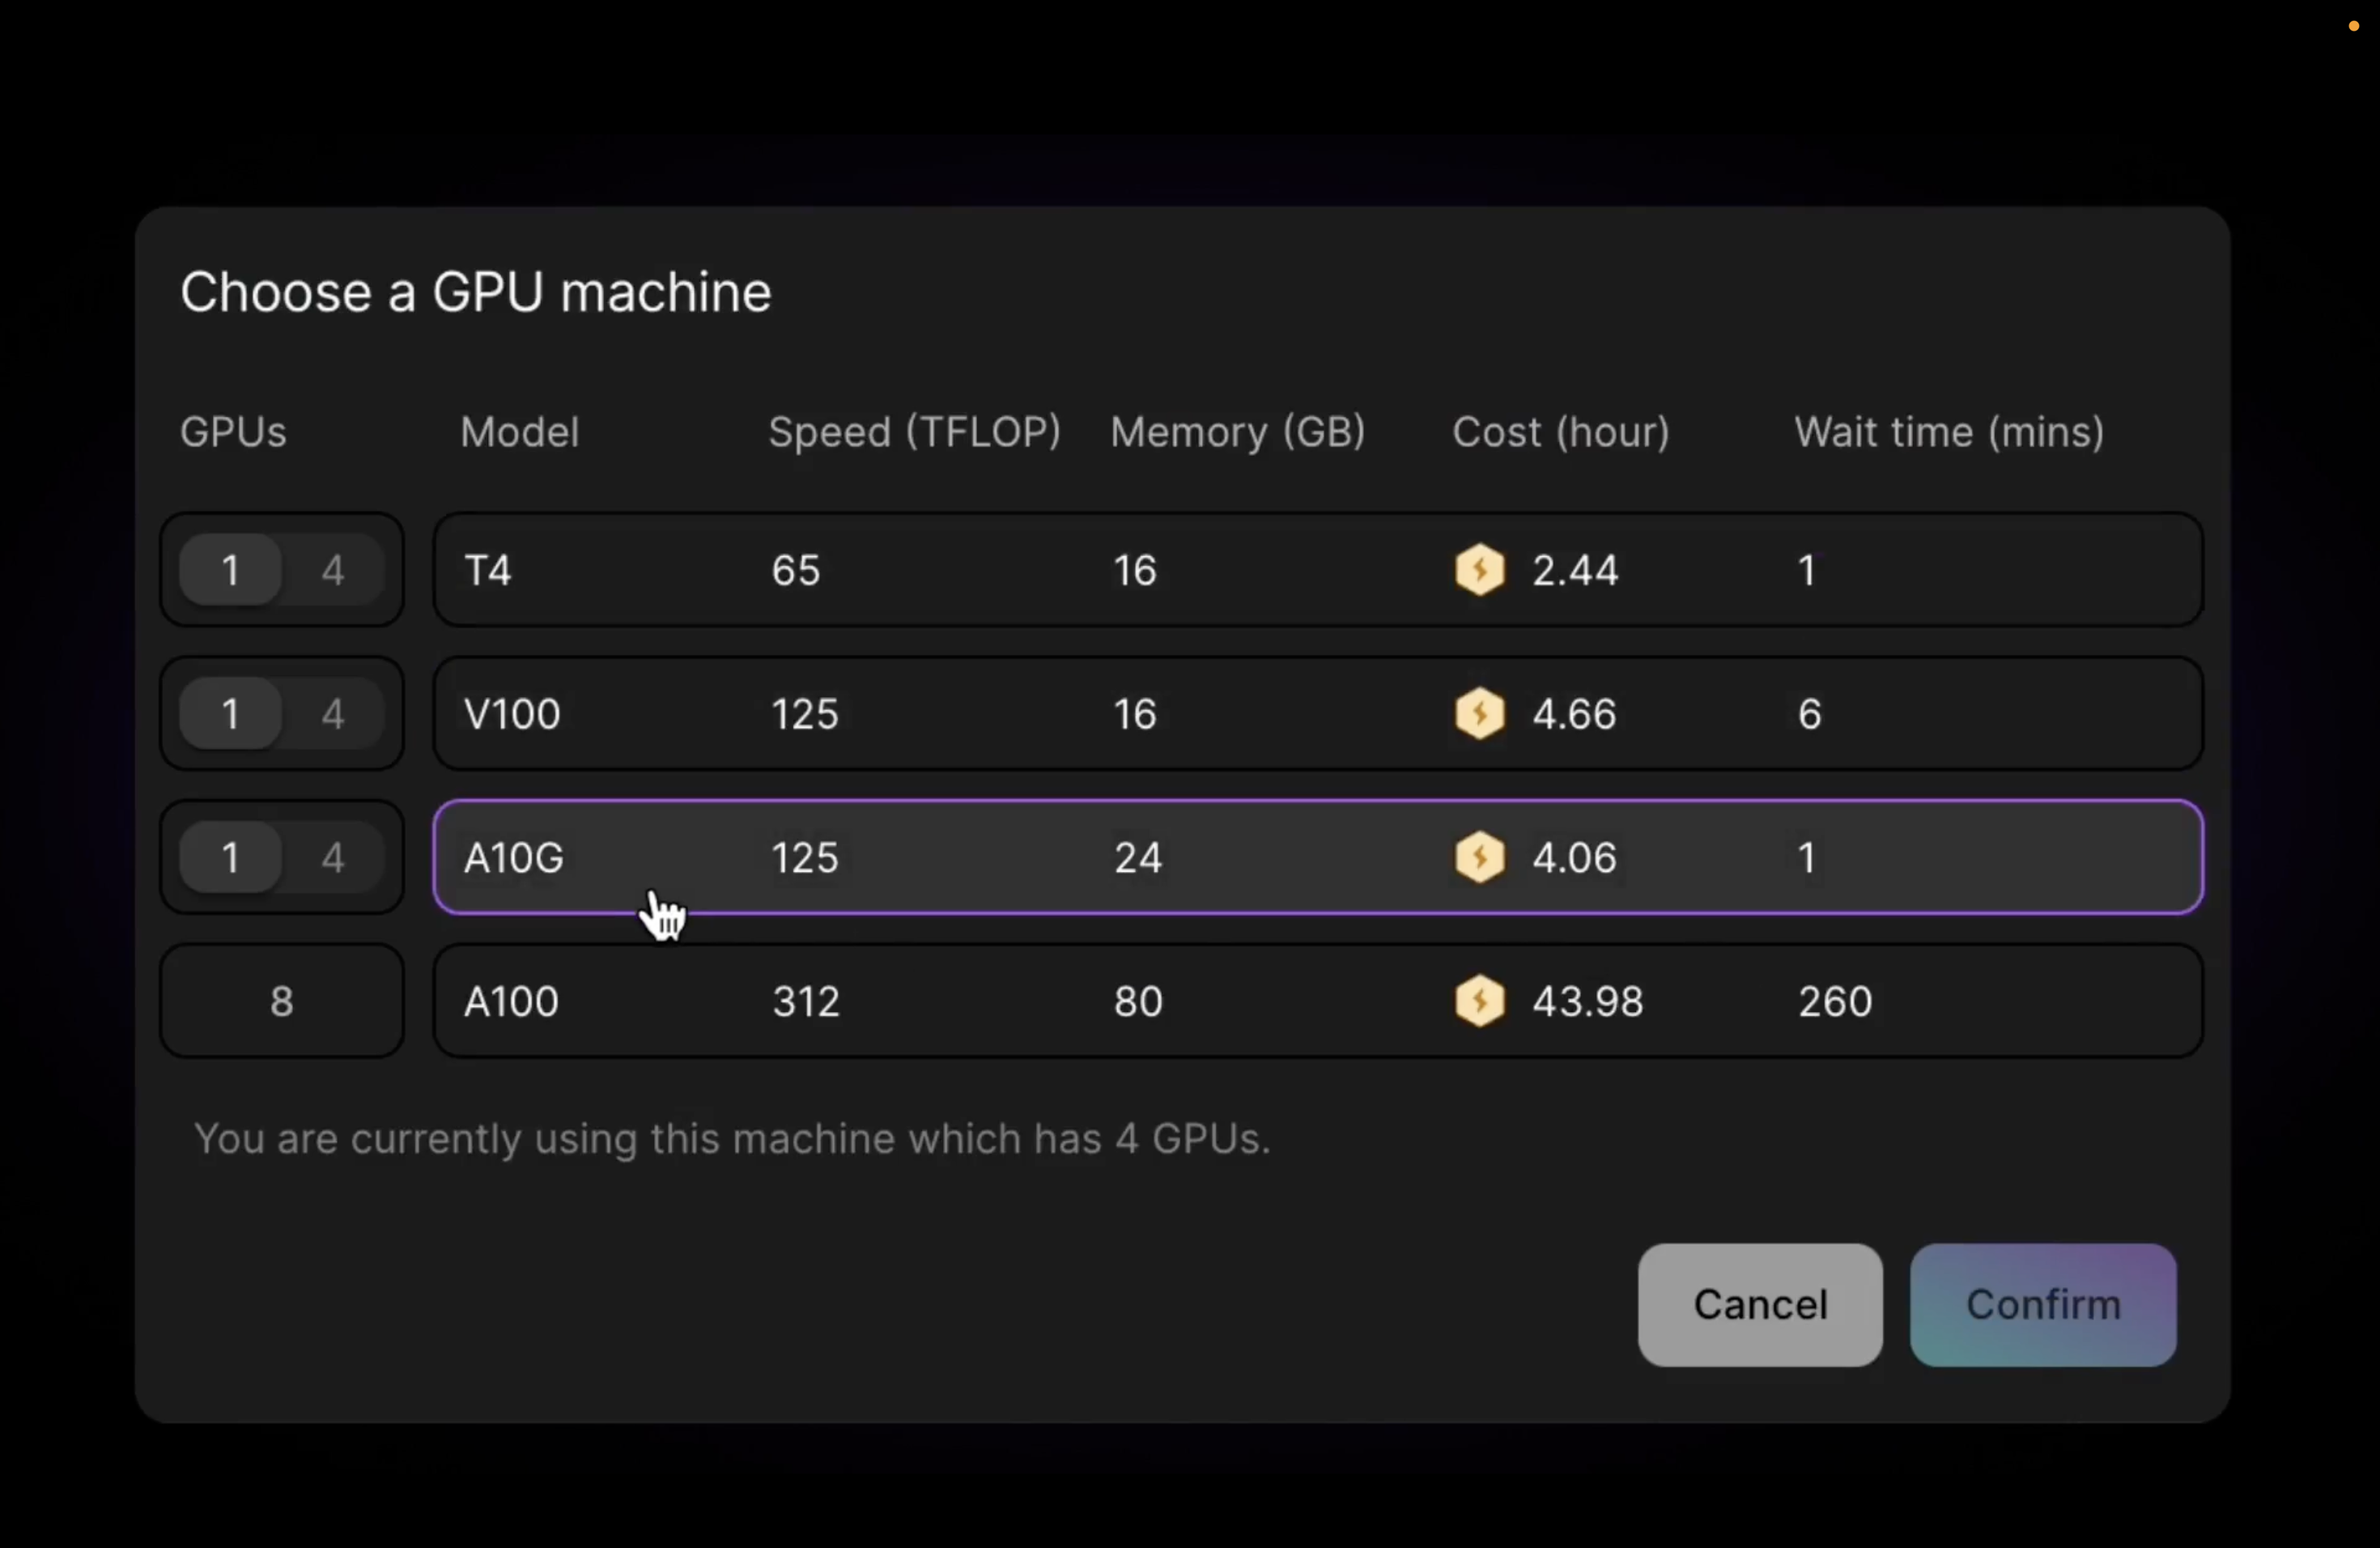Set V100 GPU count to 1

pyautogui.click(x=231, y=714)
